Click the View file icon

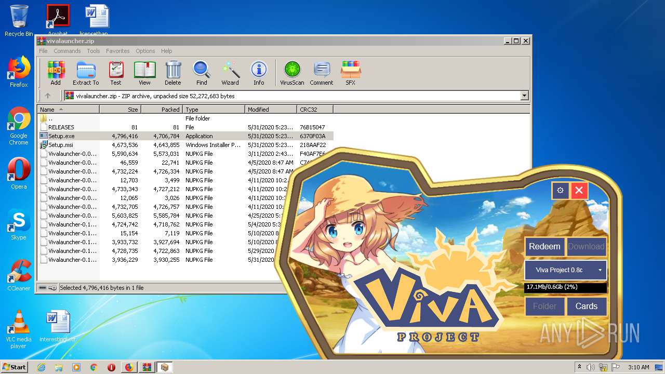pos(144,73)
